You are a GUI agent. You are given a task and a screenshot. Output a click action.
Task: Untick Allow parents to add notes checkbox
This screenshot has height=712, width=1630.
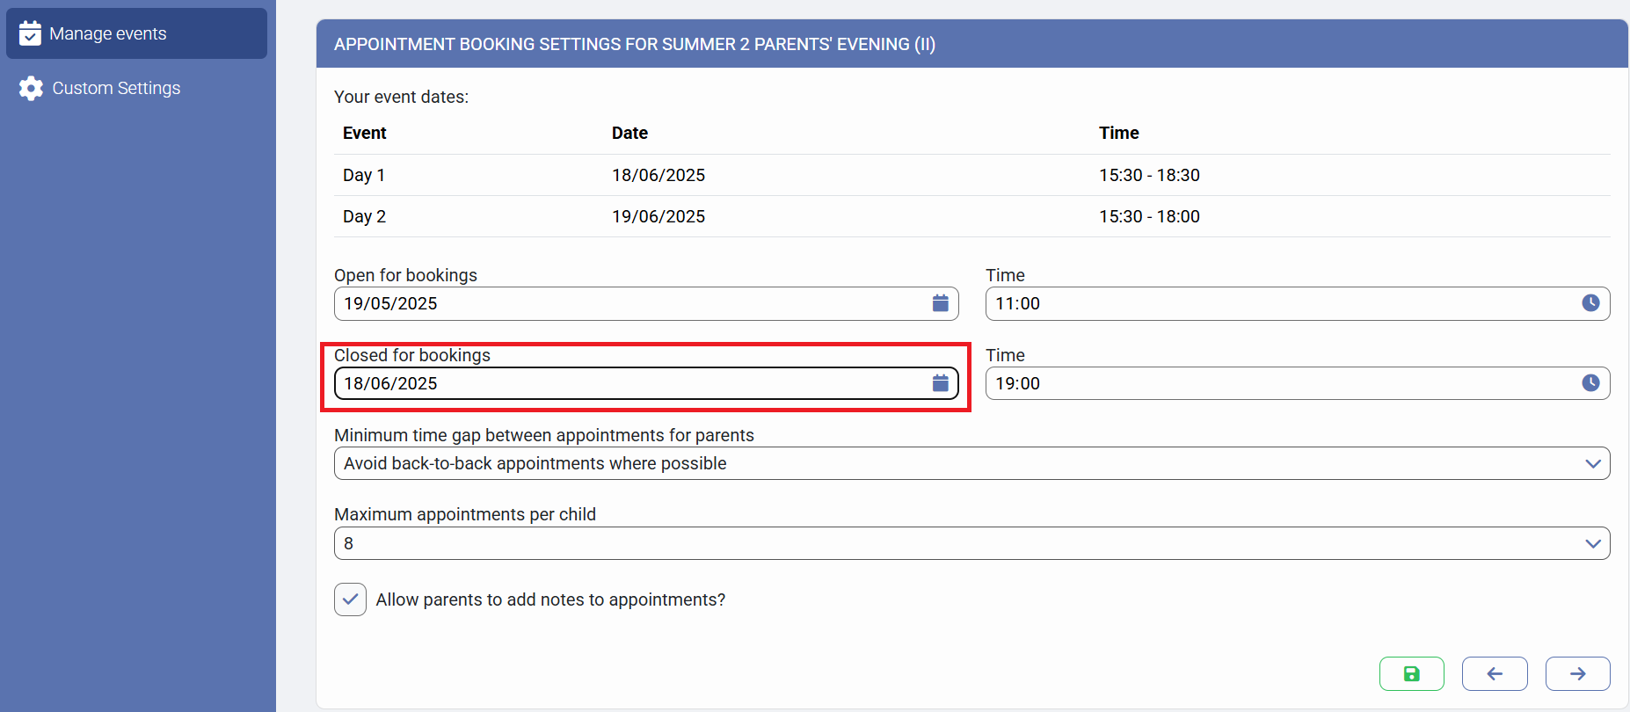click(x=350, y=599)
